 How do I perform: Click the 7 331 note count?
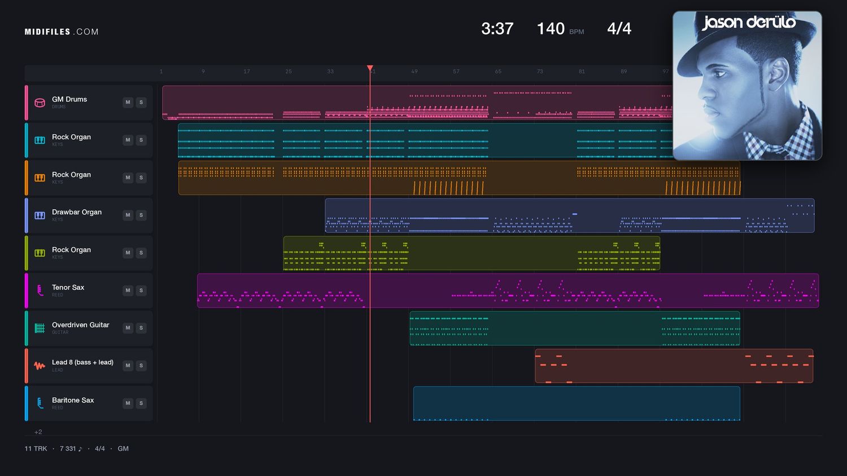coord(71,448)
